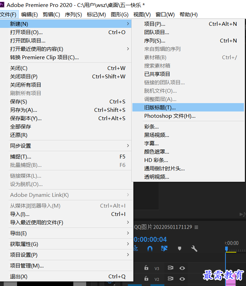Viewport: 246px width, 286px height.
Task: Choose 序列(S)... in New submenu
Action: [188, 40]
